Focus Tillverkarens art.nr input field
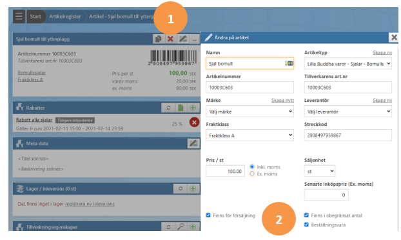 pos(347,88)
